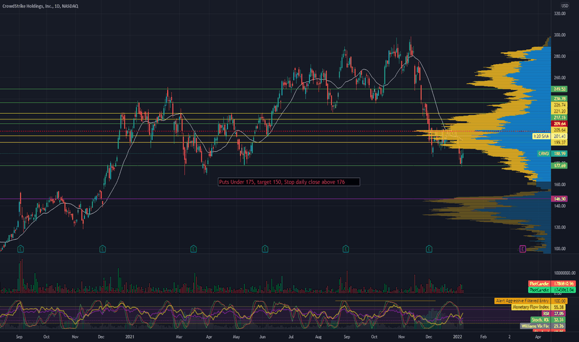Select the Aug label on time axis
Image resolution: width=579 pixels, height=342 pixels.
(318, 337)
